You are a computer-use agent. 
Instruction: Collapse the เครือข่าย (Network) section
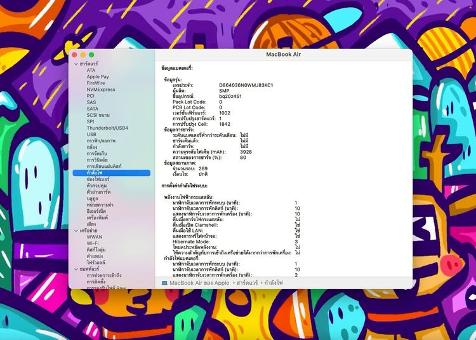76,231
